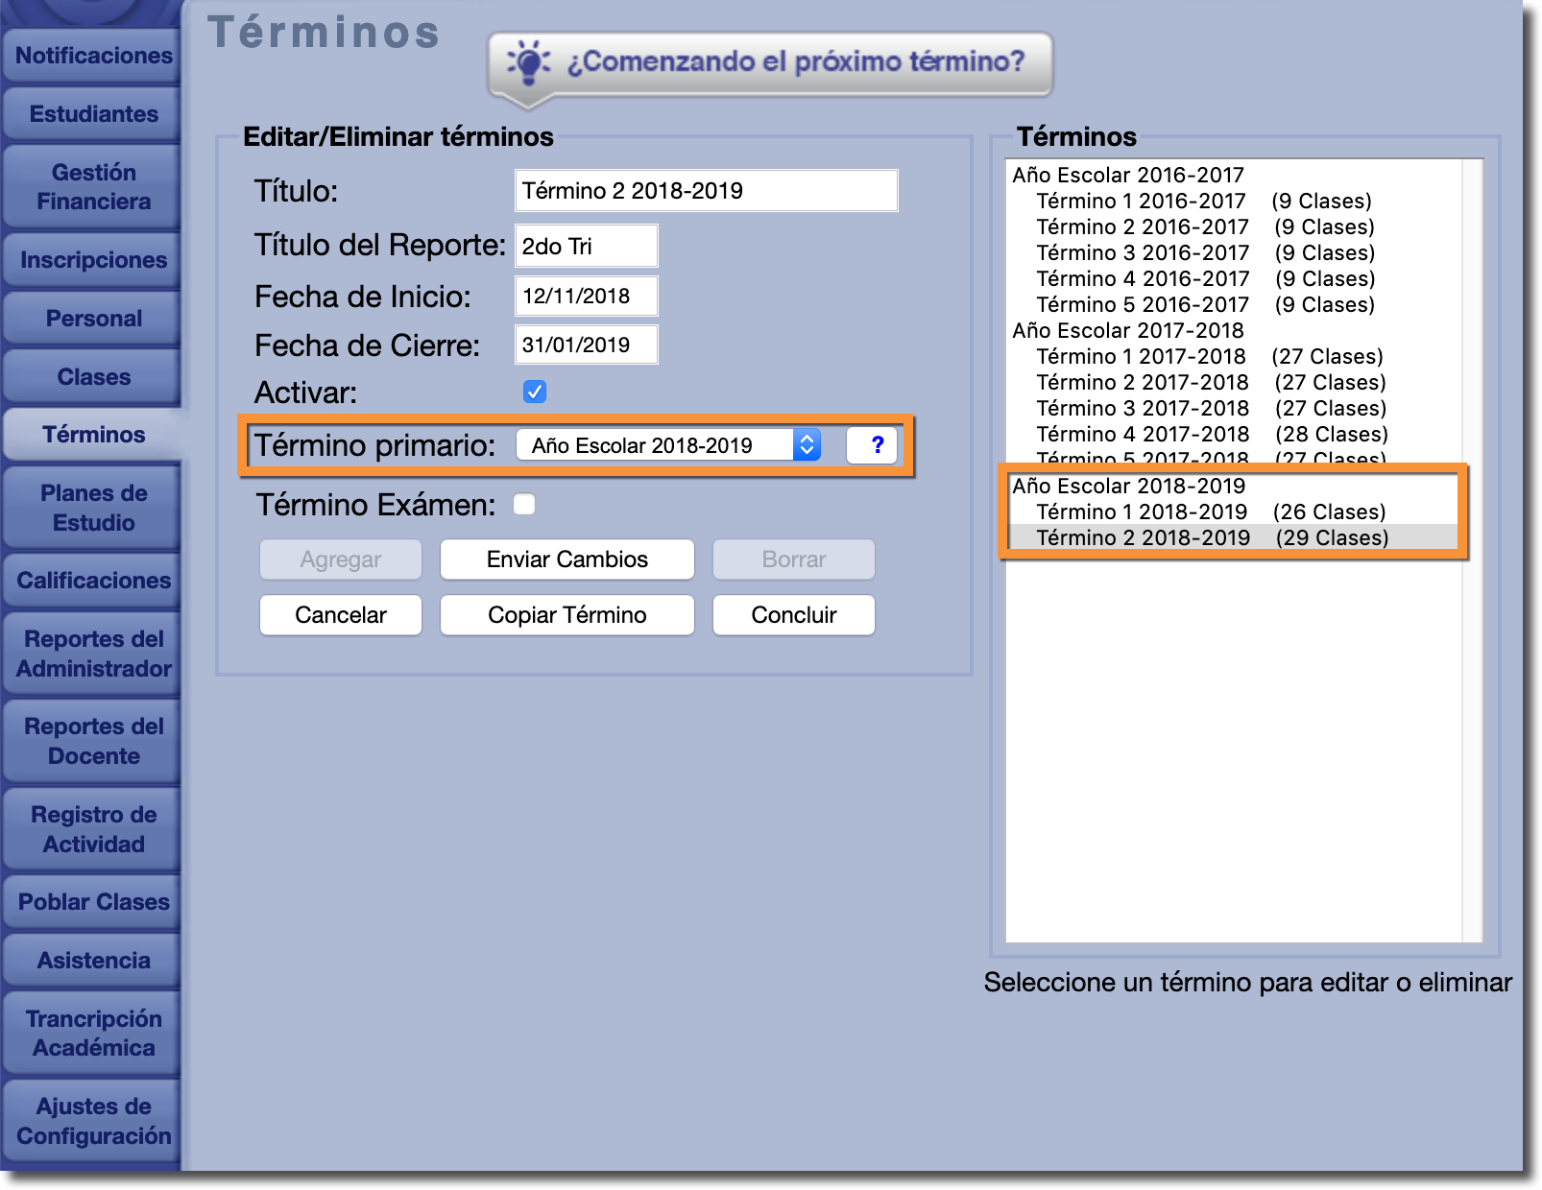Click the blue question mark help button
1542x1190 pixels.
(876, 445)
